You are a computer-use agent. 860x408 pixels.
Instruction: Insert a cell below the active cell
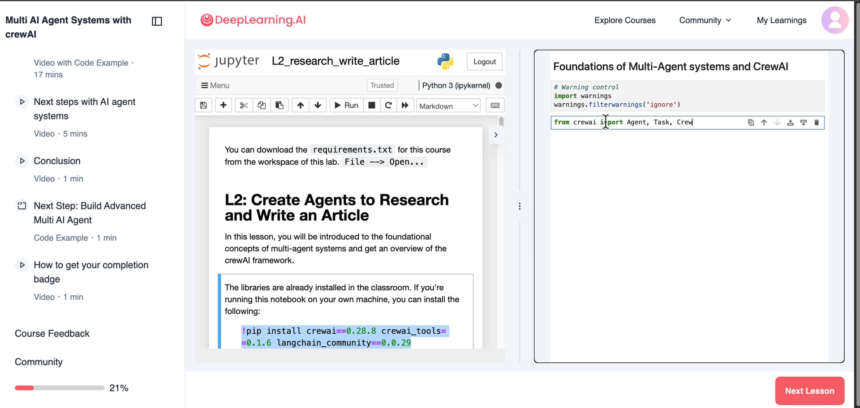[x=804, y=123]
